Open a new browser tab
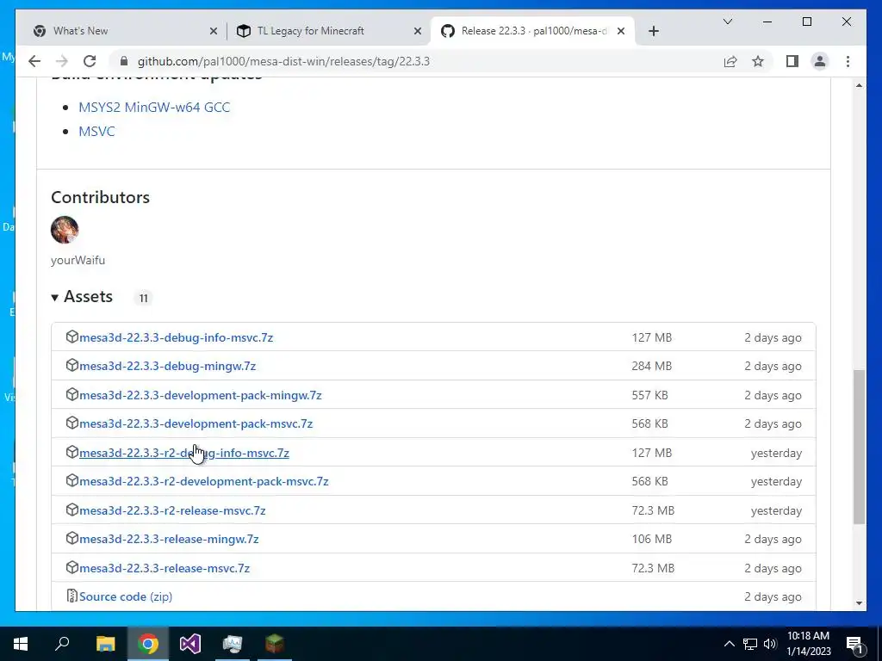 653,31
